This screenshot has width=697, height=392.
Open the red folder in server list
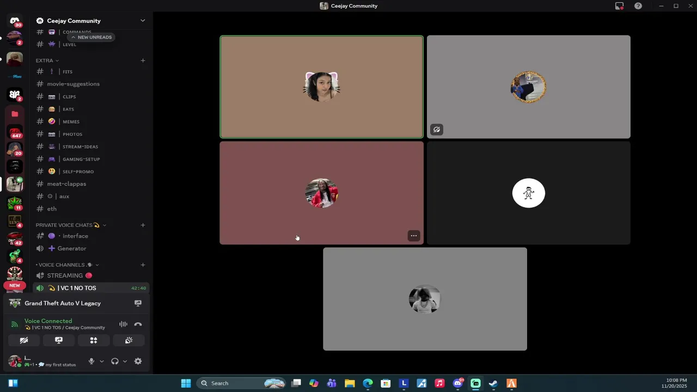[15, 114]
